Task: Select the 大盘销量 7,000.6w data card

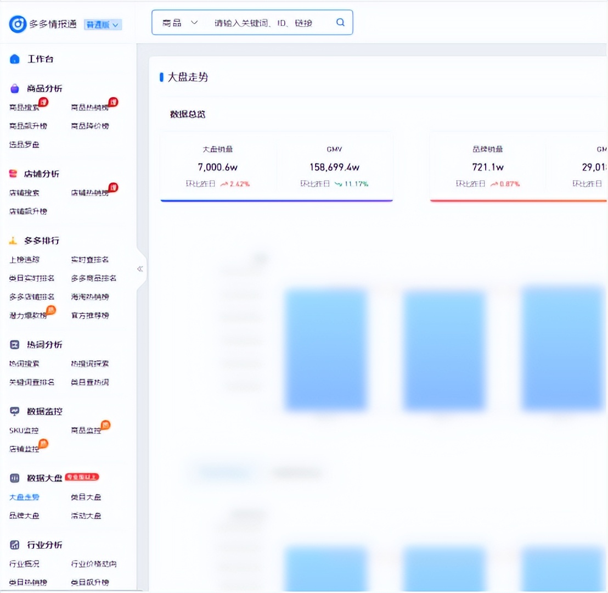Action: [x=218, y=166]
